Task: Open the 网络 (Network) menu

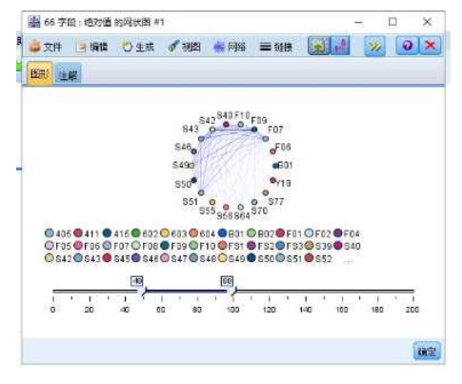Action: [x=230, y=47]
